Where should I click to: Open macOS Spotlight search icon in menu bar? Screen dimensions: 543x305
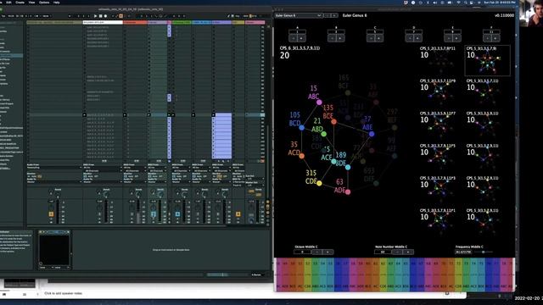coord(465,3)
